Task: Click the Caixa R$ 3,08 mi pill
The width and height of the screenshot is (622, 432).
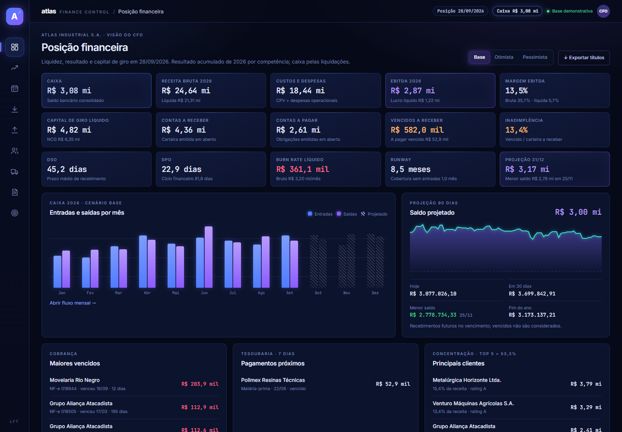Action: tap(517, 11)
